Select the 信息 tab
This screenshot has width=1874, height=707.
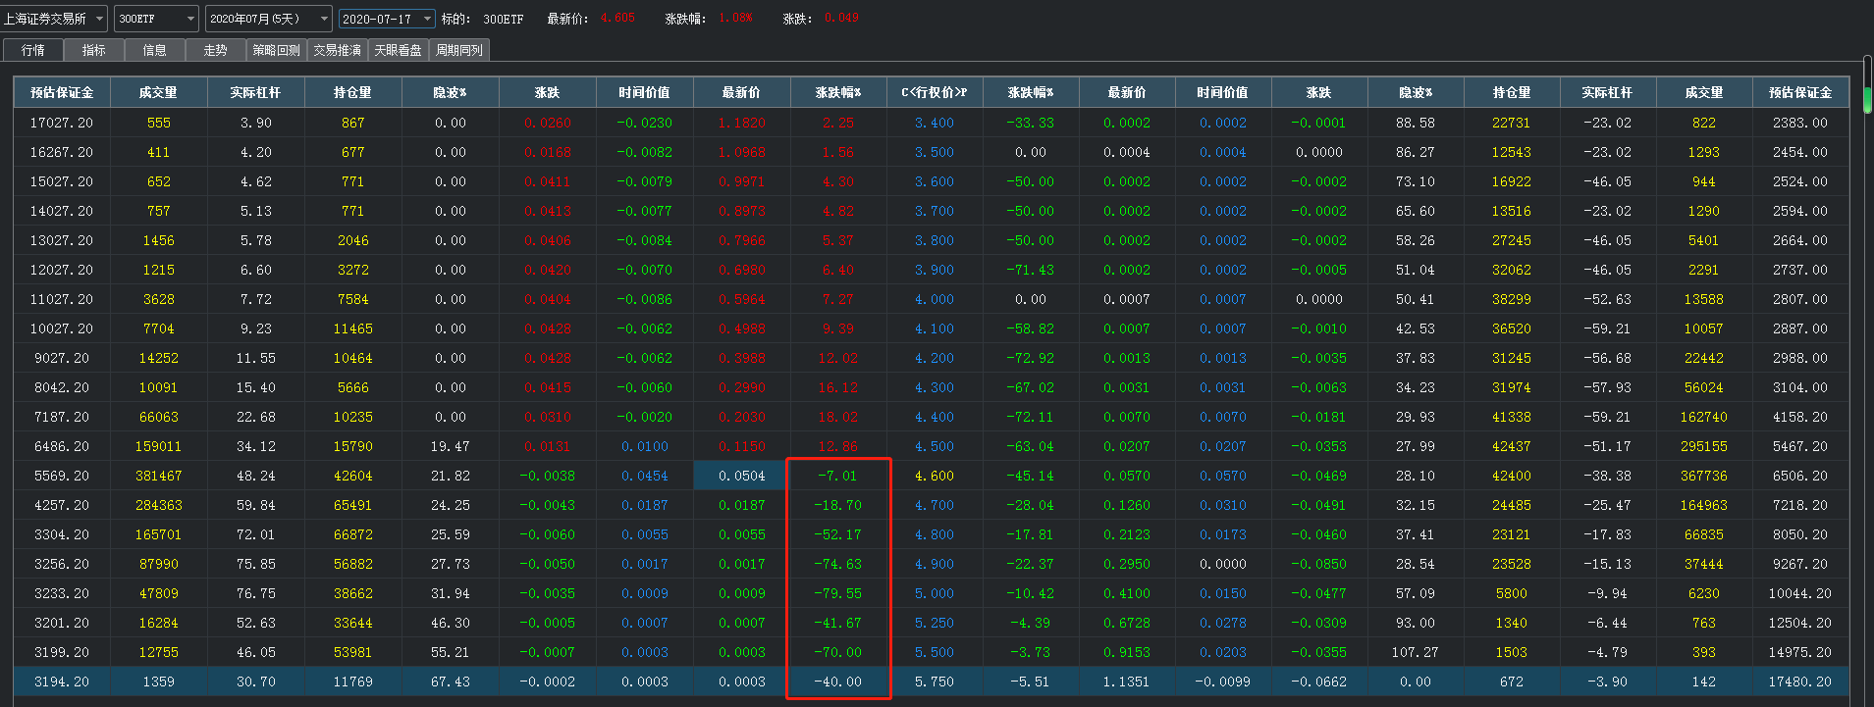click(x=155, y=50)
